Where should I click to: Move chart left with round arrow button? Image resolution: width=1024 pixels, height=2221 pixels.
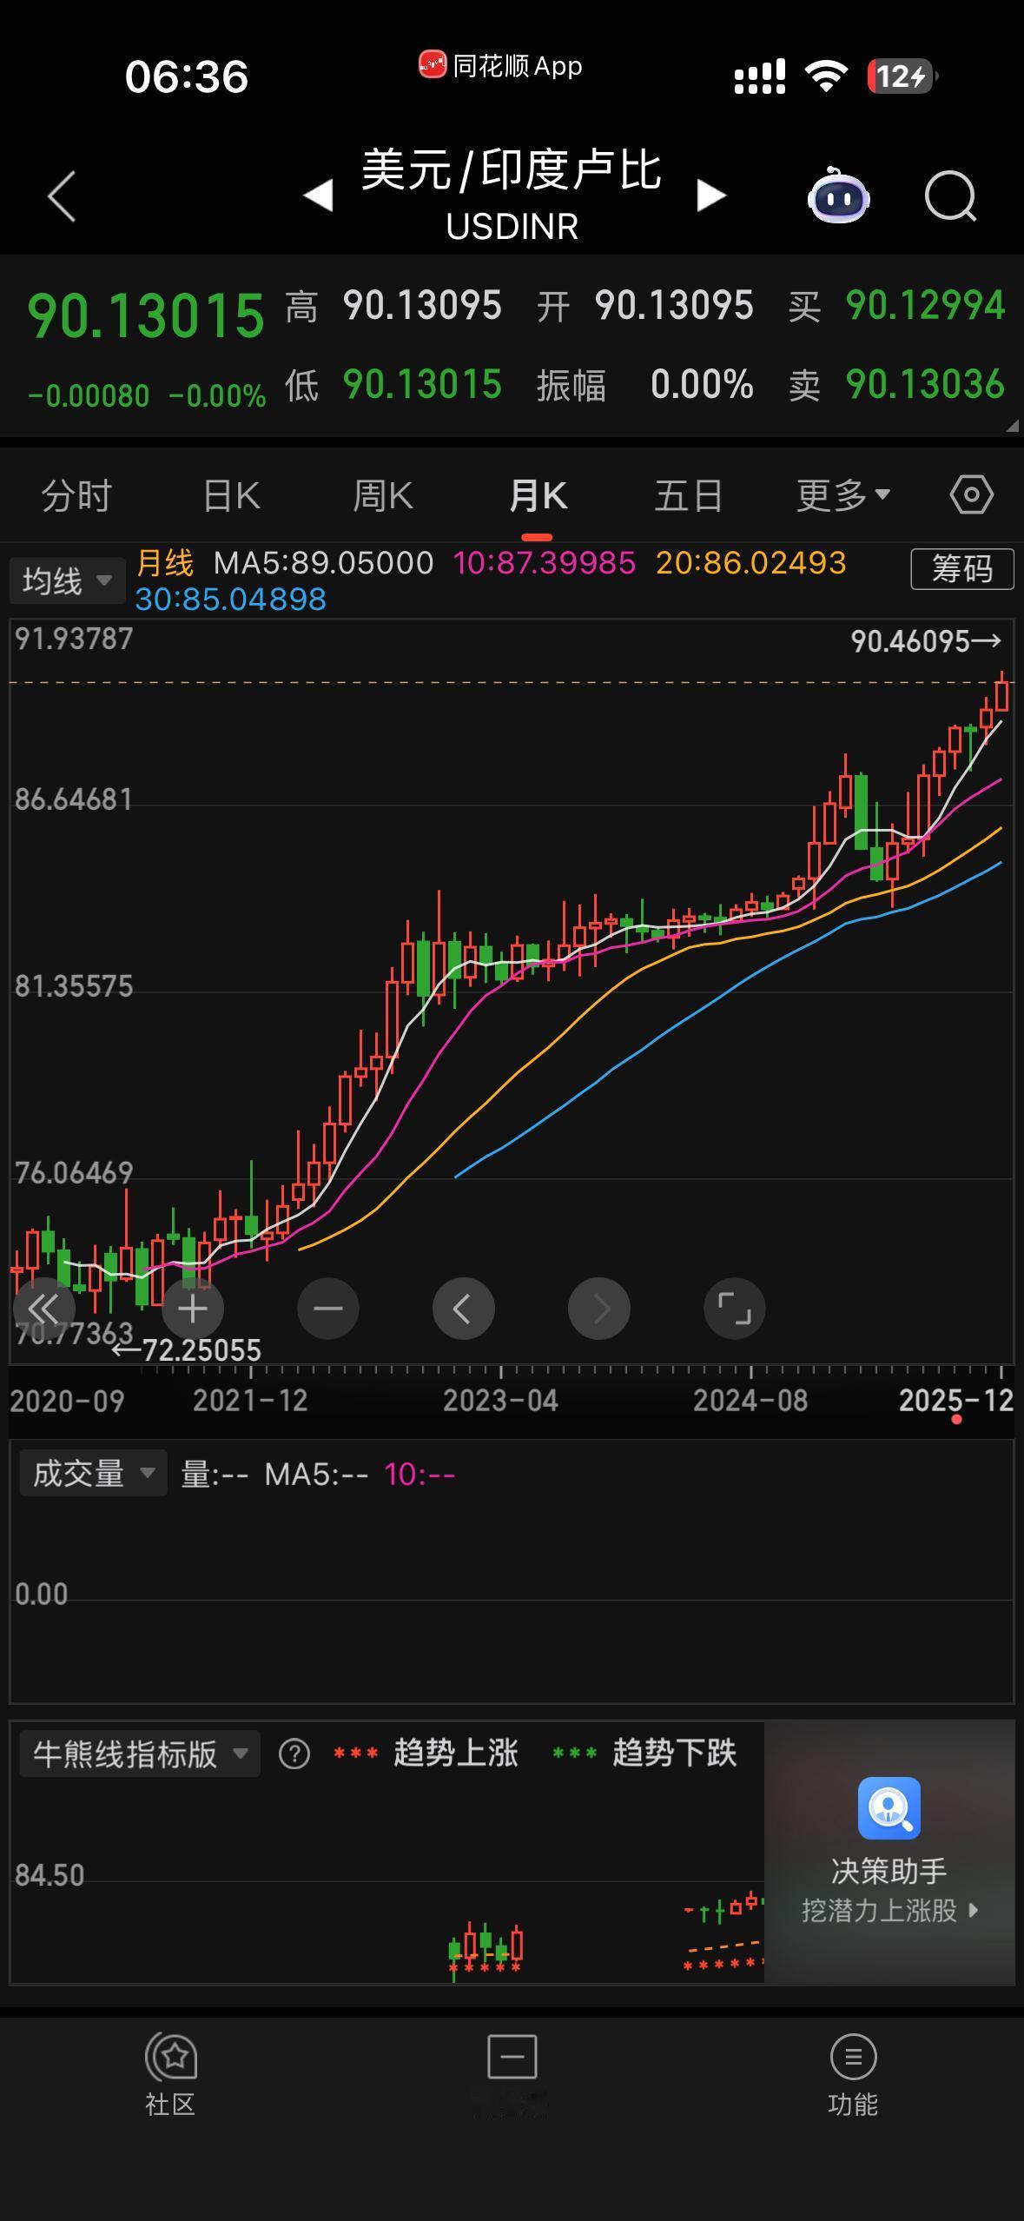point(464,1309)
